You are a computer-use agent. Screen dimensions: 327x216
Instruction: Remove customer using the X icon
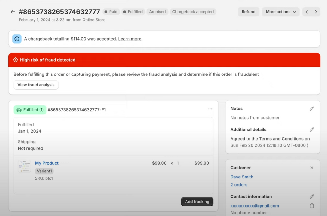point(312,168)
